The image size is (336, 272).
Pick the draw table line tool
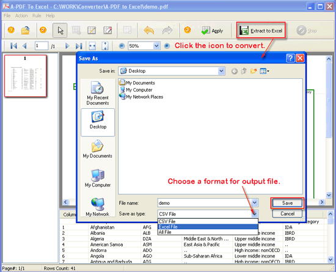tap(92, 31)
